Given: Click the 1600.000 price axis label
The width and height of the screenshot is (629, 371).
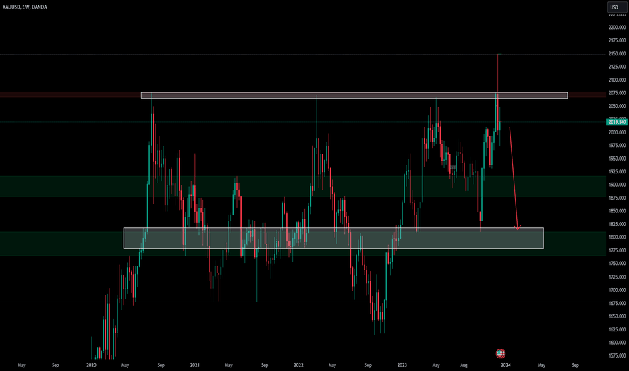Looking at the screenshot, I should (x=617, y=343).
